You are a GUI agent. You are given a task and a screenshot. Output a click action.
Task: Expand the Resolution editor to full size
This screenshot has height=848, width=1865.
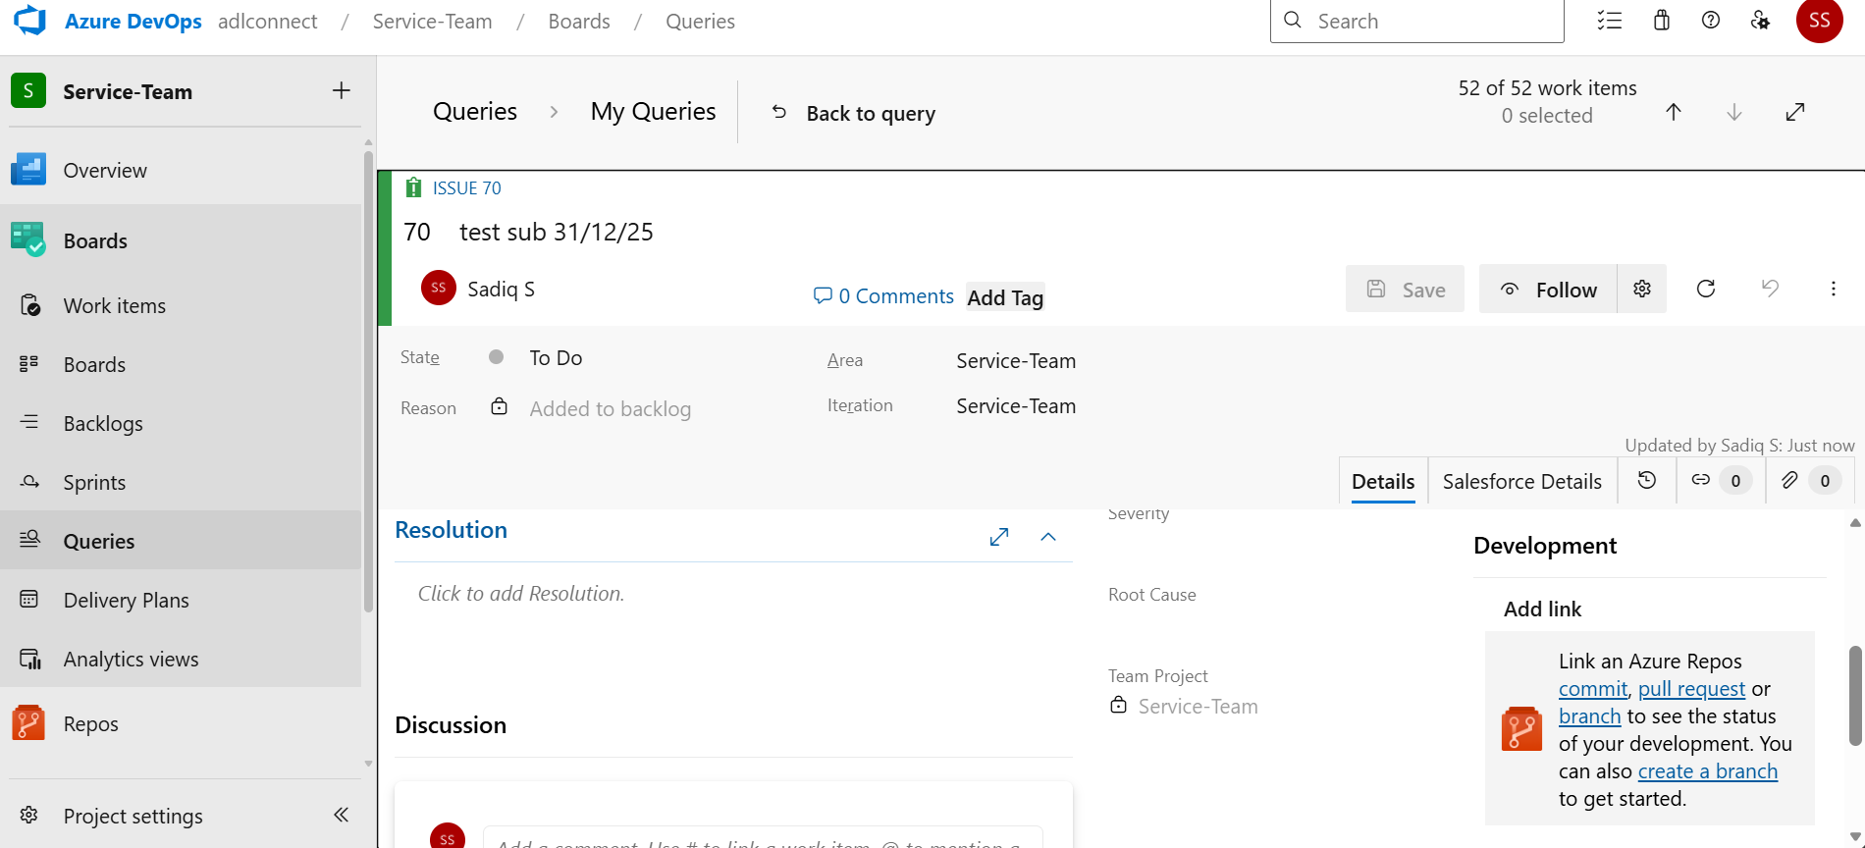point(999,537)
